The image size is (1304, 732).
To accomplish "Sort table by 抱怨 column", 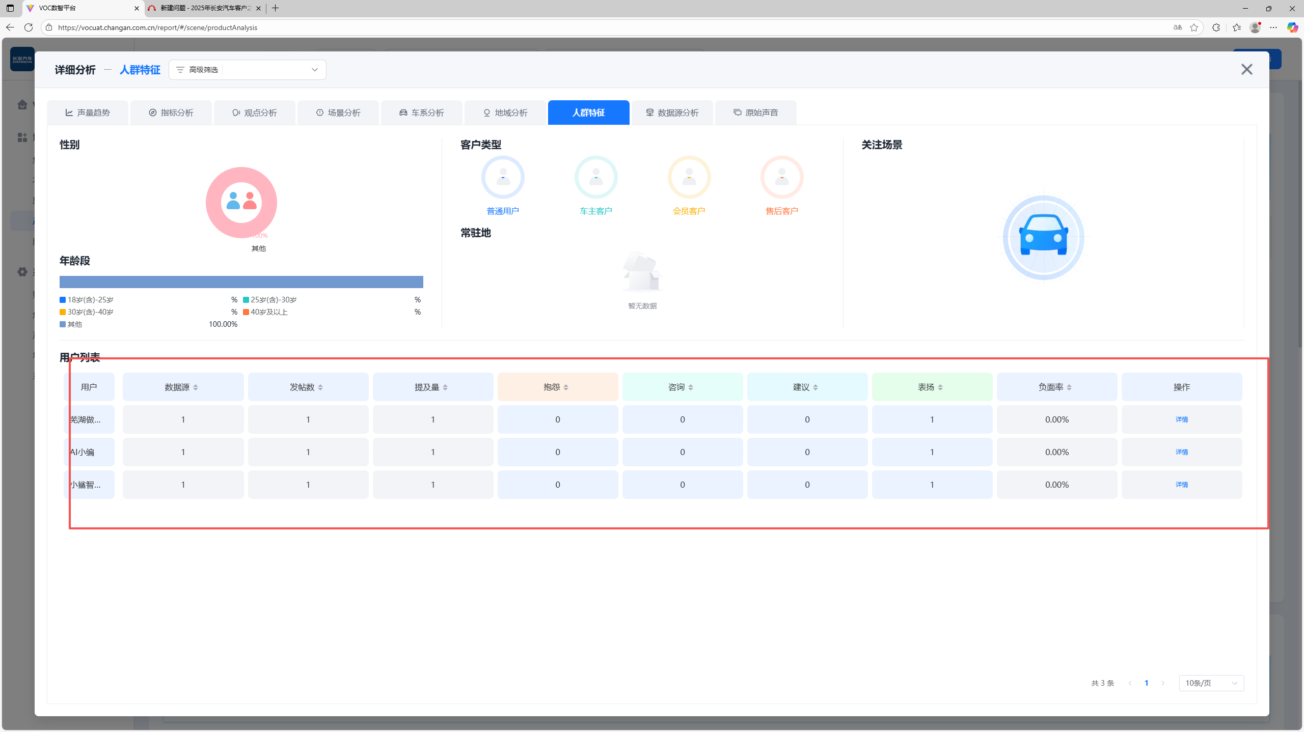I will (x=566, y=387).
